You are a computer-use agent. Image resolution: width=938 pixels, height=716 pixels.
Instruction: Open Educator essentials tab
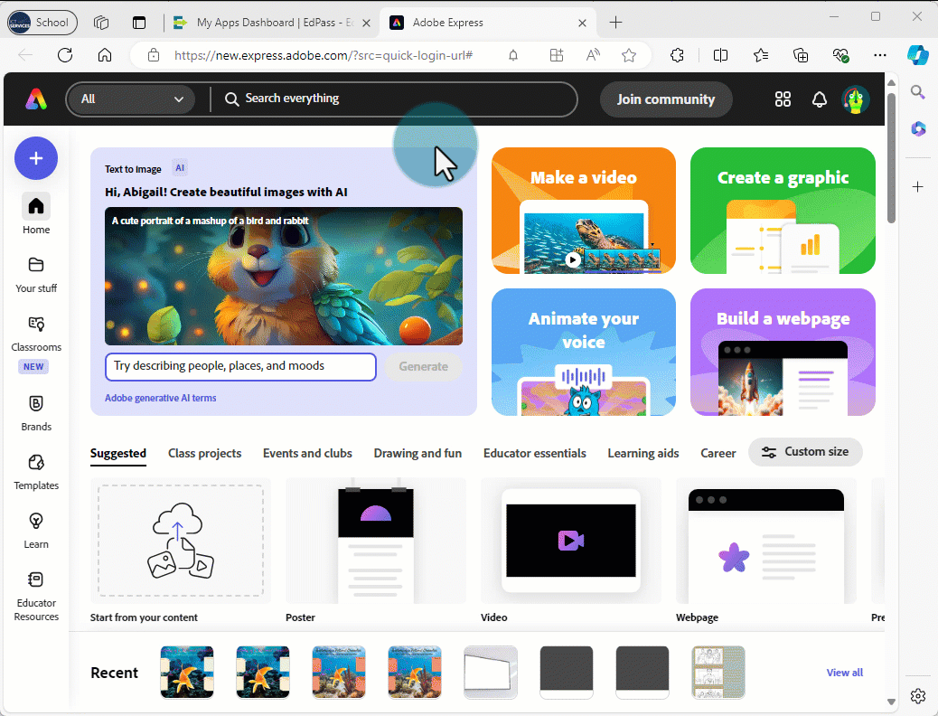coord(535,453)
